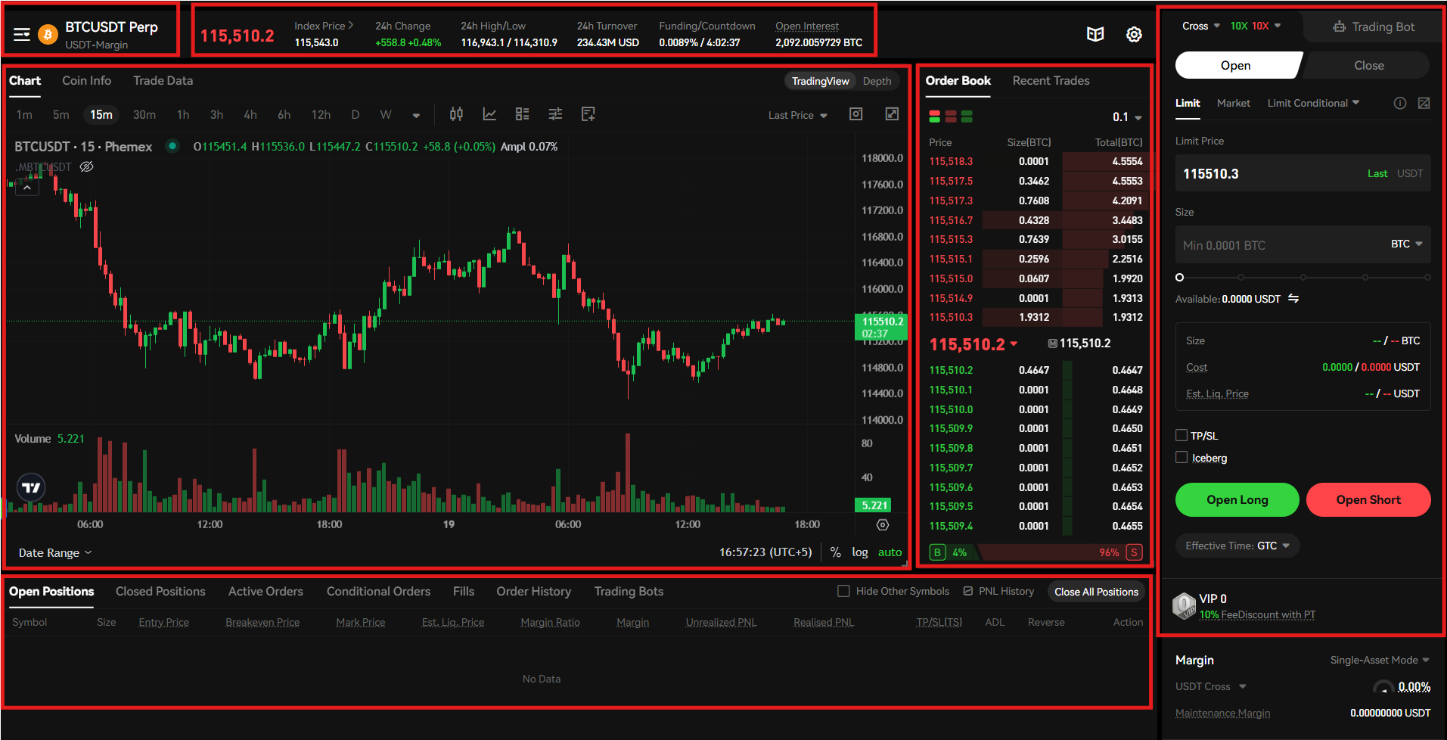Open platform settings via gear icon
1447x740 pixels.
[x=1132, y=34]
